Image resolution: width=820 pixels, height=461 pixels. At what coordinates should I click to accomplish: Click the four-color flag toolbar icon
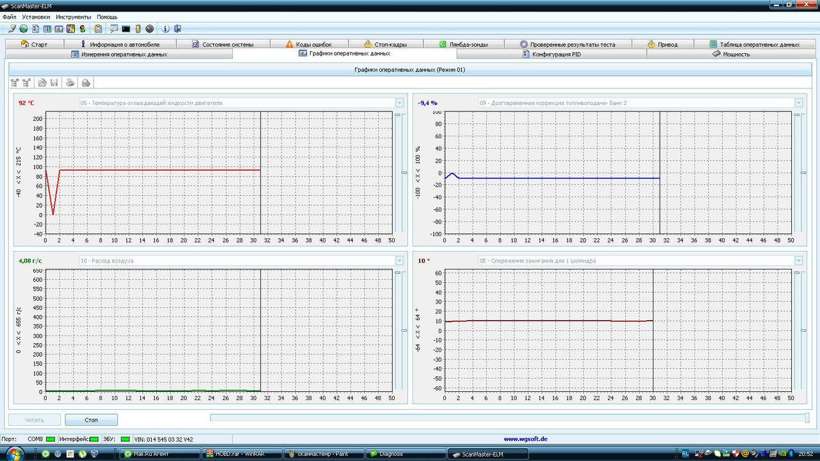(70, 29)
